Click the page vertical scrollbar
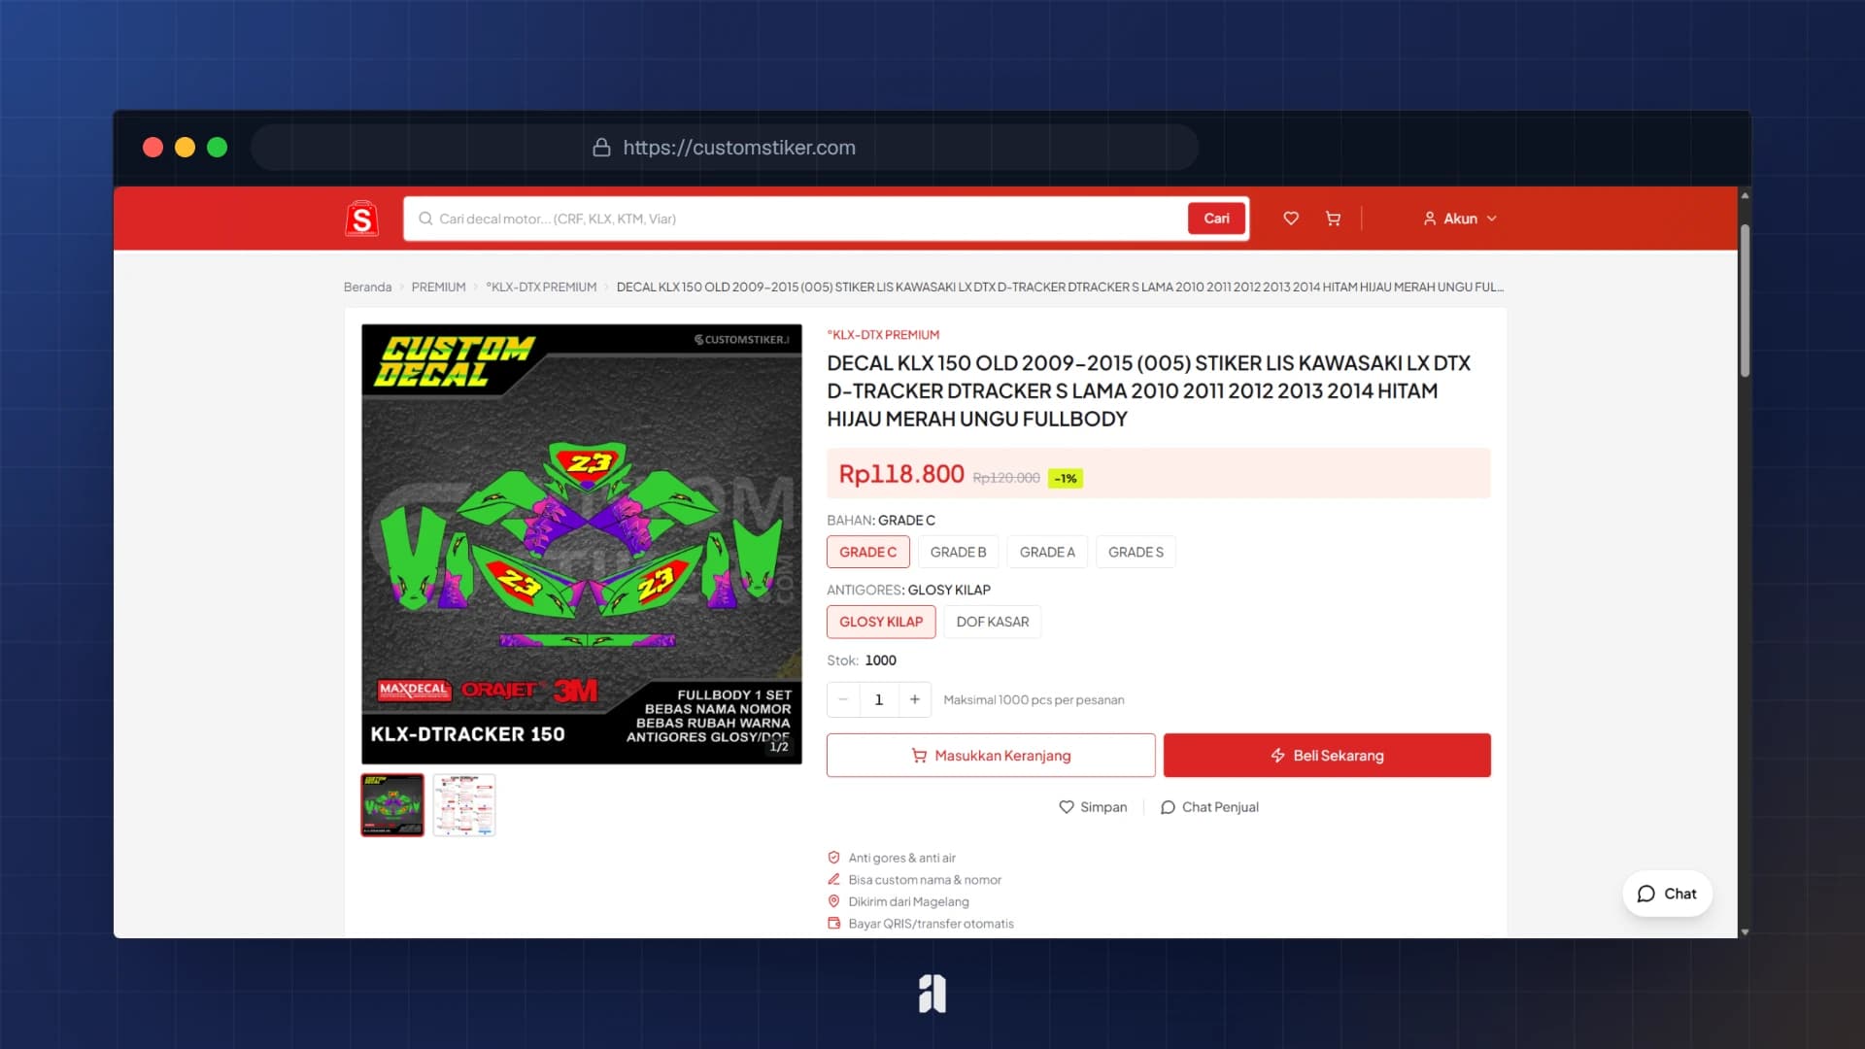1865x1049 pixels. [x=1745, y=301]
